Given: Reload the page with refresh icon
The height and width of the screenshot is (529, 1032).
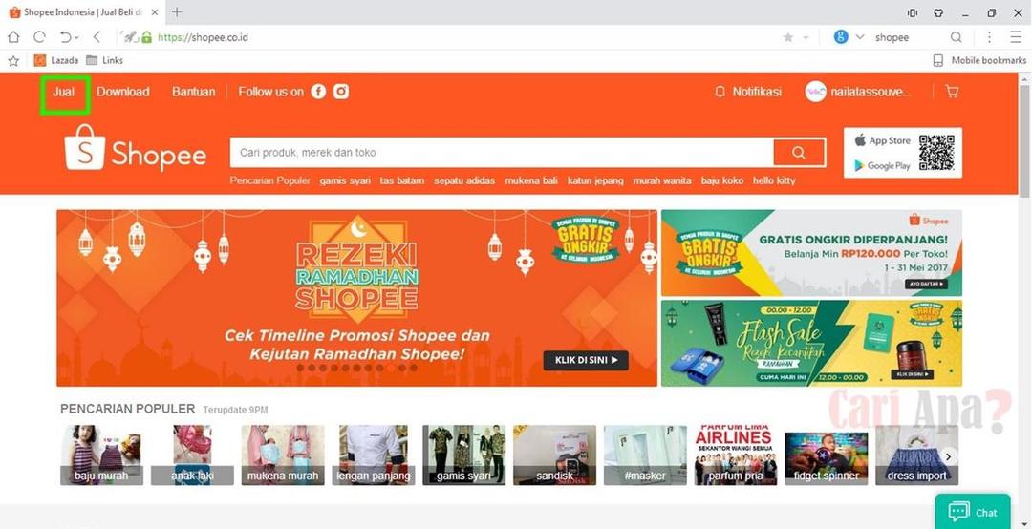Looking at the screenshot, I should (39, 37).
